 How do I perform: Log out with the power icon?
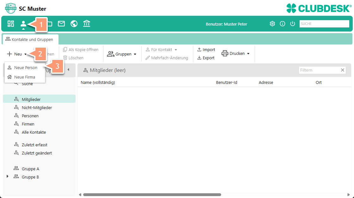pyautogui.click(x=293, y=24)
